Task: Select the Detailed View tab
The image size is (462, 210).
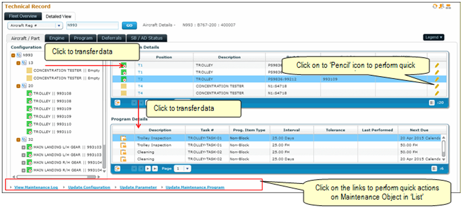Action: click(x=59, y=16)
